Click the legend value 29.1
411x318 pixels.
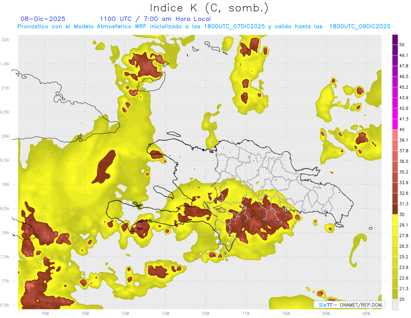pyautogui.click(x=404, y=225)
